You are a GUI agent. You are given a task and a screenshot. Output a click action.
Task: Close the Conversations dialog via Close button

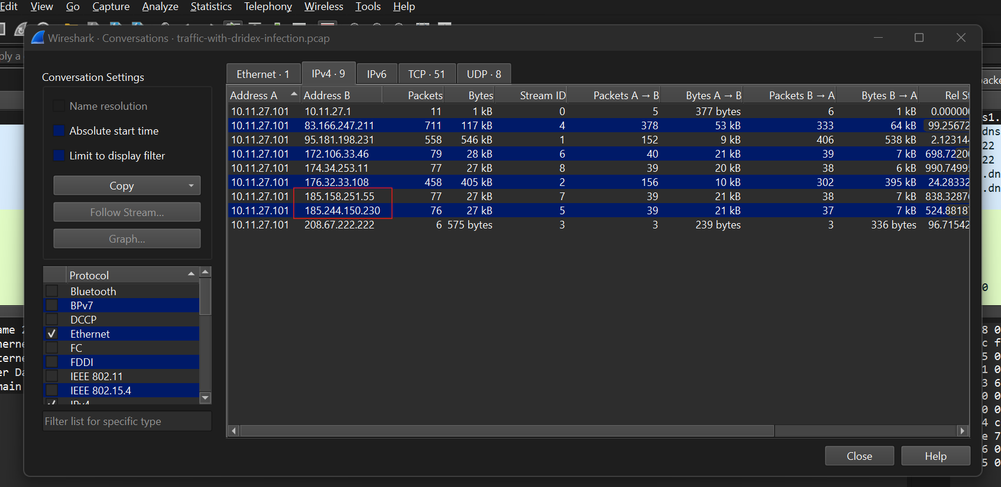point(860,456)
